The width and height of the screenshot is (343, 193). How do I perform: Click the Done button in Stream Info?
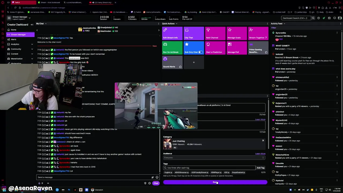(215, 182)
